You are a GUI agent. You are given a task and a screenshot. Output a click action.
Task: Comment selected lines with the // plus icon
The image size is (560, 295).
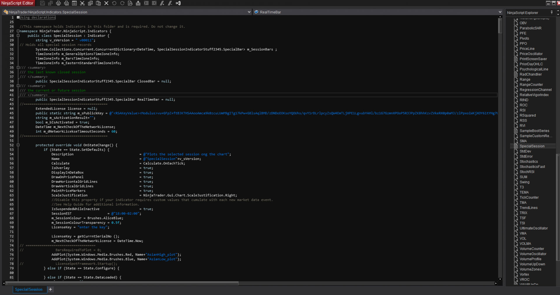[162, 3]
